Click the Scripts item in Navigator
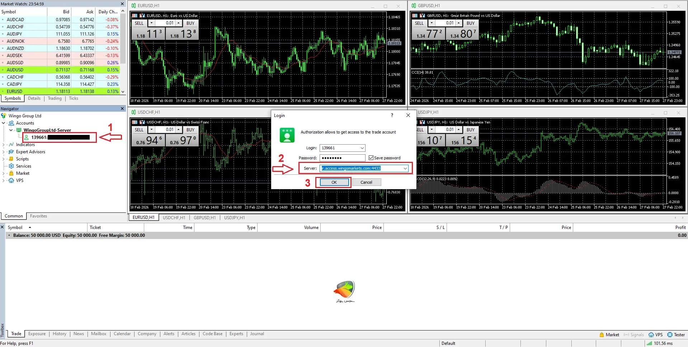The image size is (688, 347). (22, 159)
